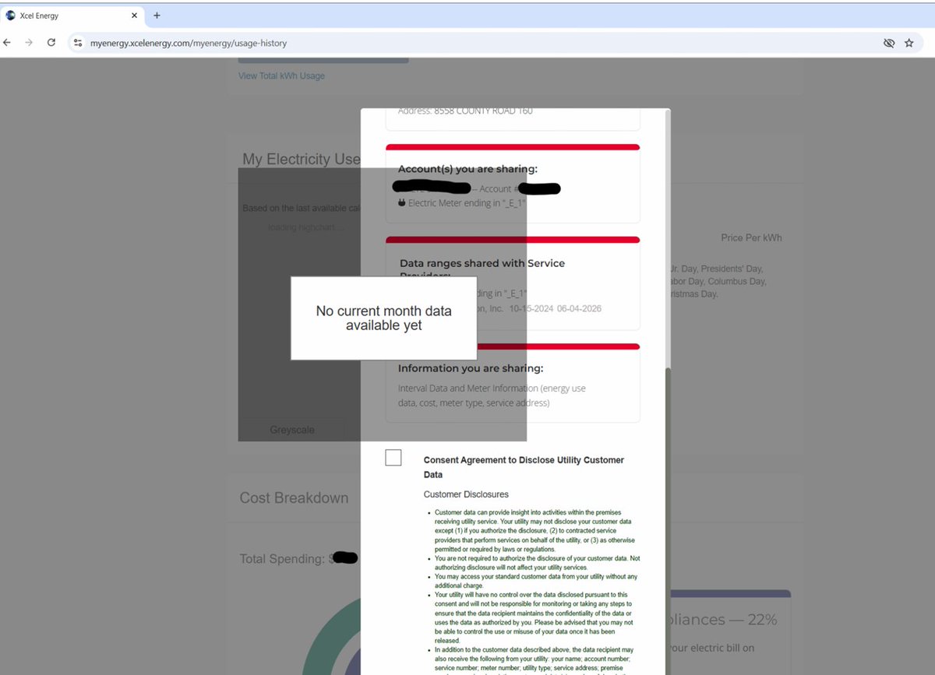The width and height of the screenshot is (935, 675).
Task: Click 'Electric Meter ending in "_E_1"' text
Action: coord(467,203)
